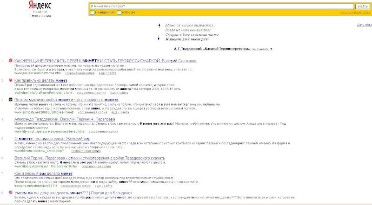Open сохраненная копия for www.juliusex.ru result
The width and height of the screenshot is (372, 205).
80,73
